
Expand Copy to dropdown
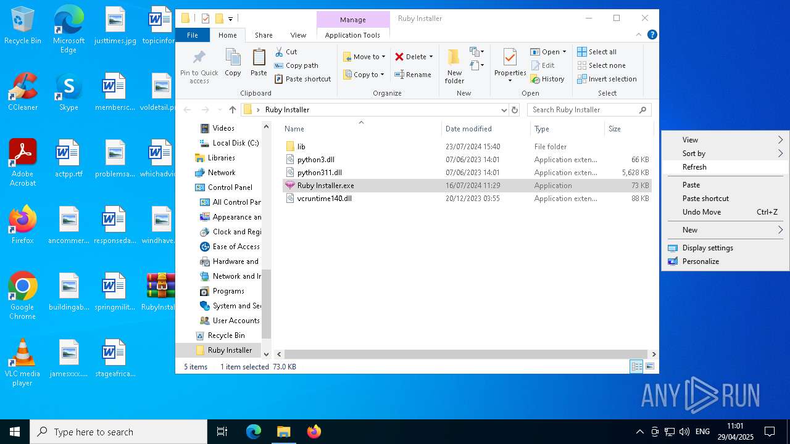(x=383, y=75)
